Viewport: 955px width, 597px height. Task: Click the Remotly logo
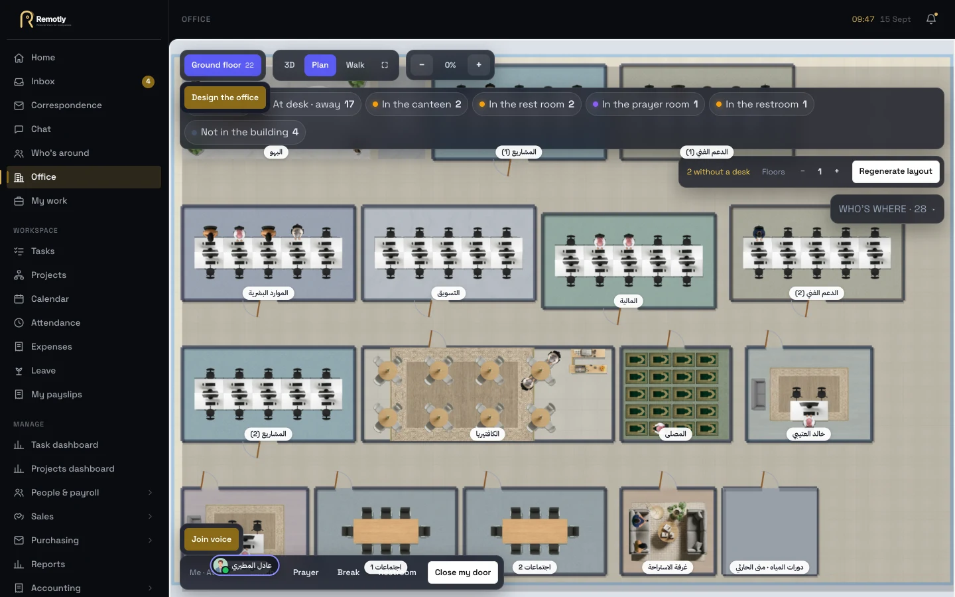tap(45, 19)
